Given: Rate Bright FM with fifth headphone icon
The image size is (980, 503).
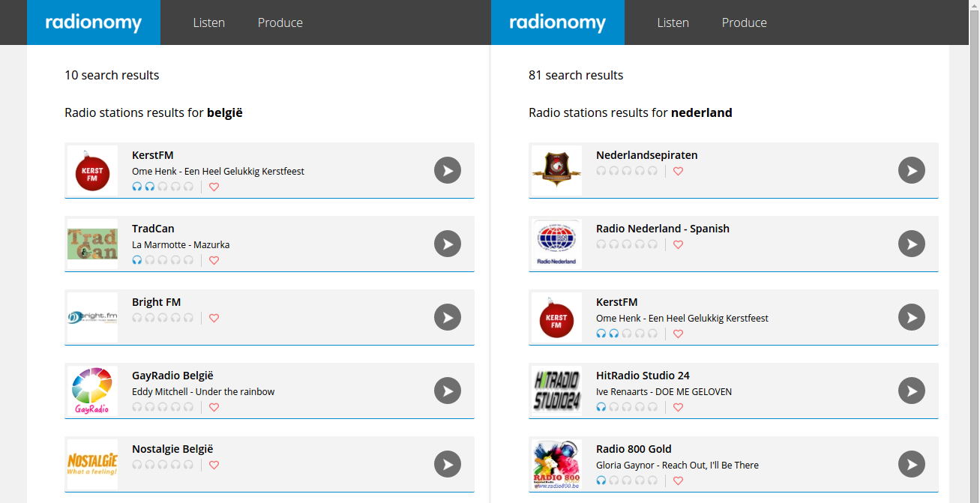Looking at the screenshot, I should [x=188, y=318].
